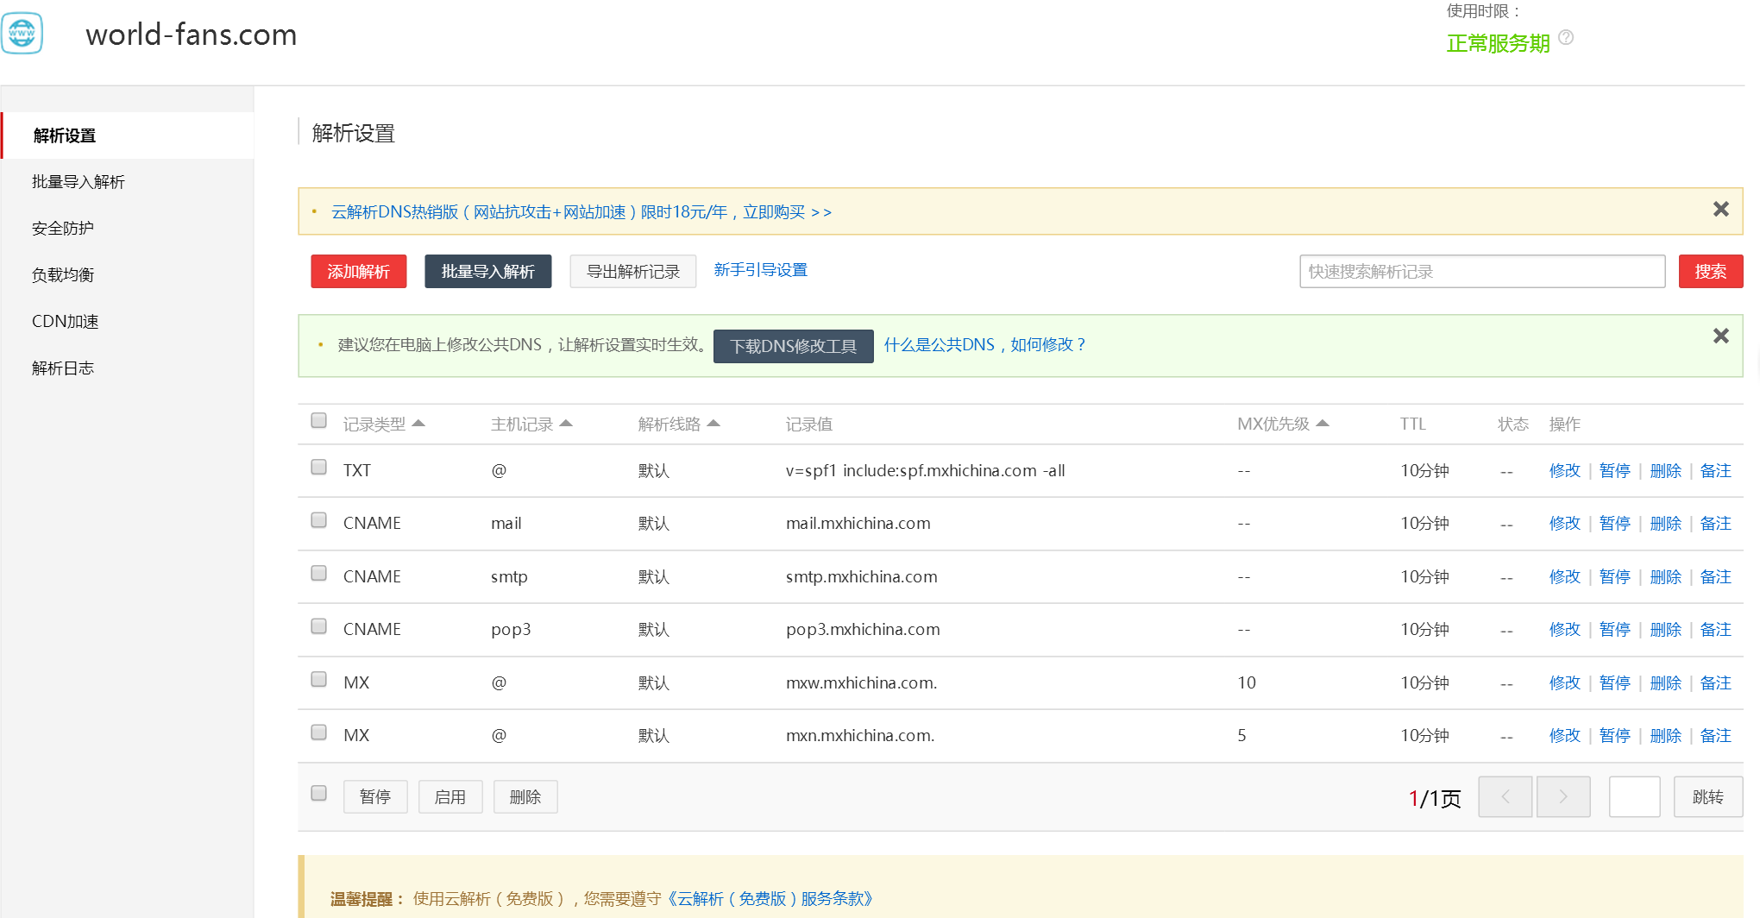Open 安全防护 sidebar item

point(63,229)
